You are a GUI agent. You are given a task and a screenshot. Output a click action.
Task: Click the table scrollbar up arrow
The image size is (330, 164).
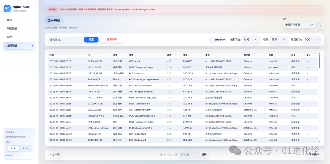(x=320, y=54)
